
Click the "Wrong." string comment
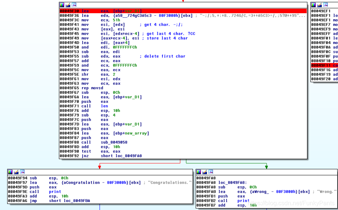pyautogui.click(x=327, y=192)
